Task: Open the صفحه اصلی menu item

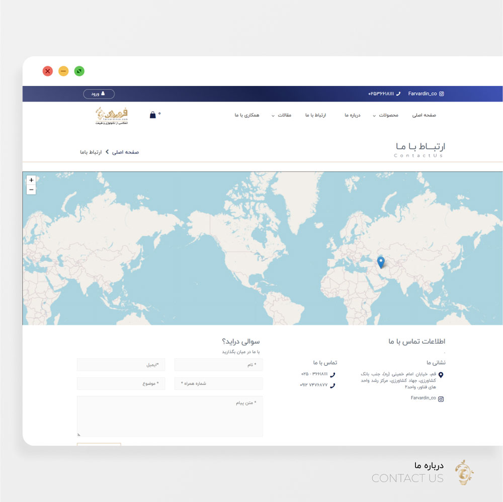Action: point(424,116)
